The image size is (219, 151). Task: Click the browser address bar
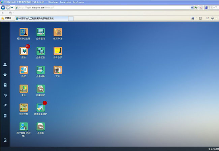101,7
